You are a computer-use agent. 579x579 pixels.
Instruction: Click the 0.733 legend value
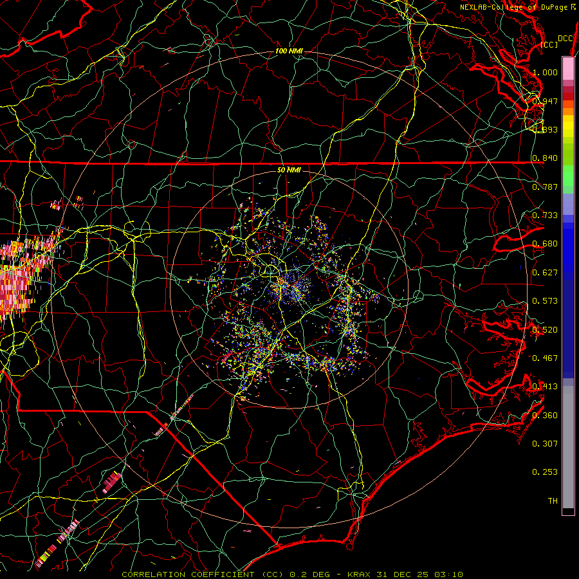point(545,216)
